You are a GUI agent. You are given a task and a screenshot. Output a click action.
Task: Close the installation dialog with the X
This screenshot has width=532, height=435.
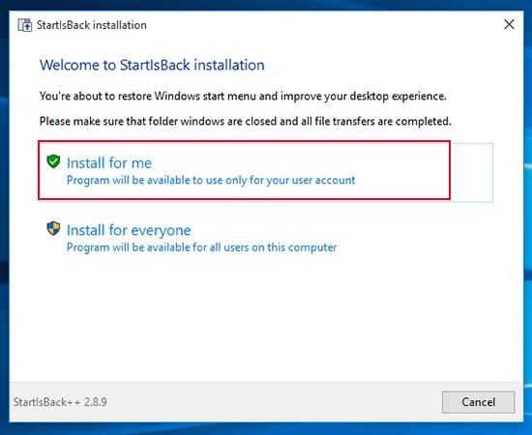[509, 24]
